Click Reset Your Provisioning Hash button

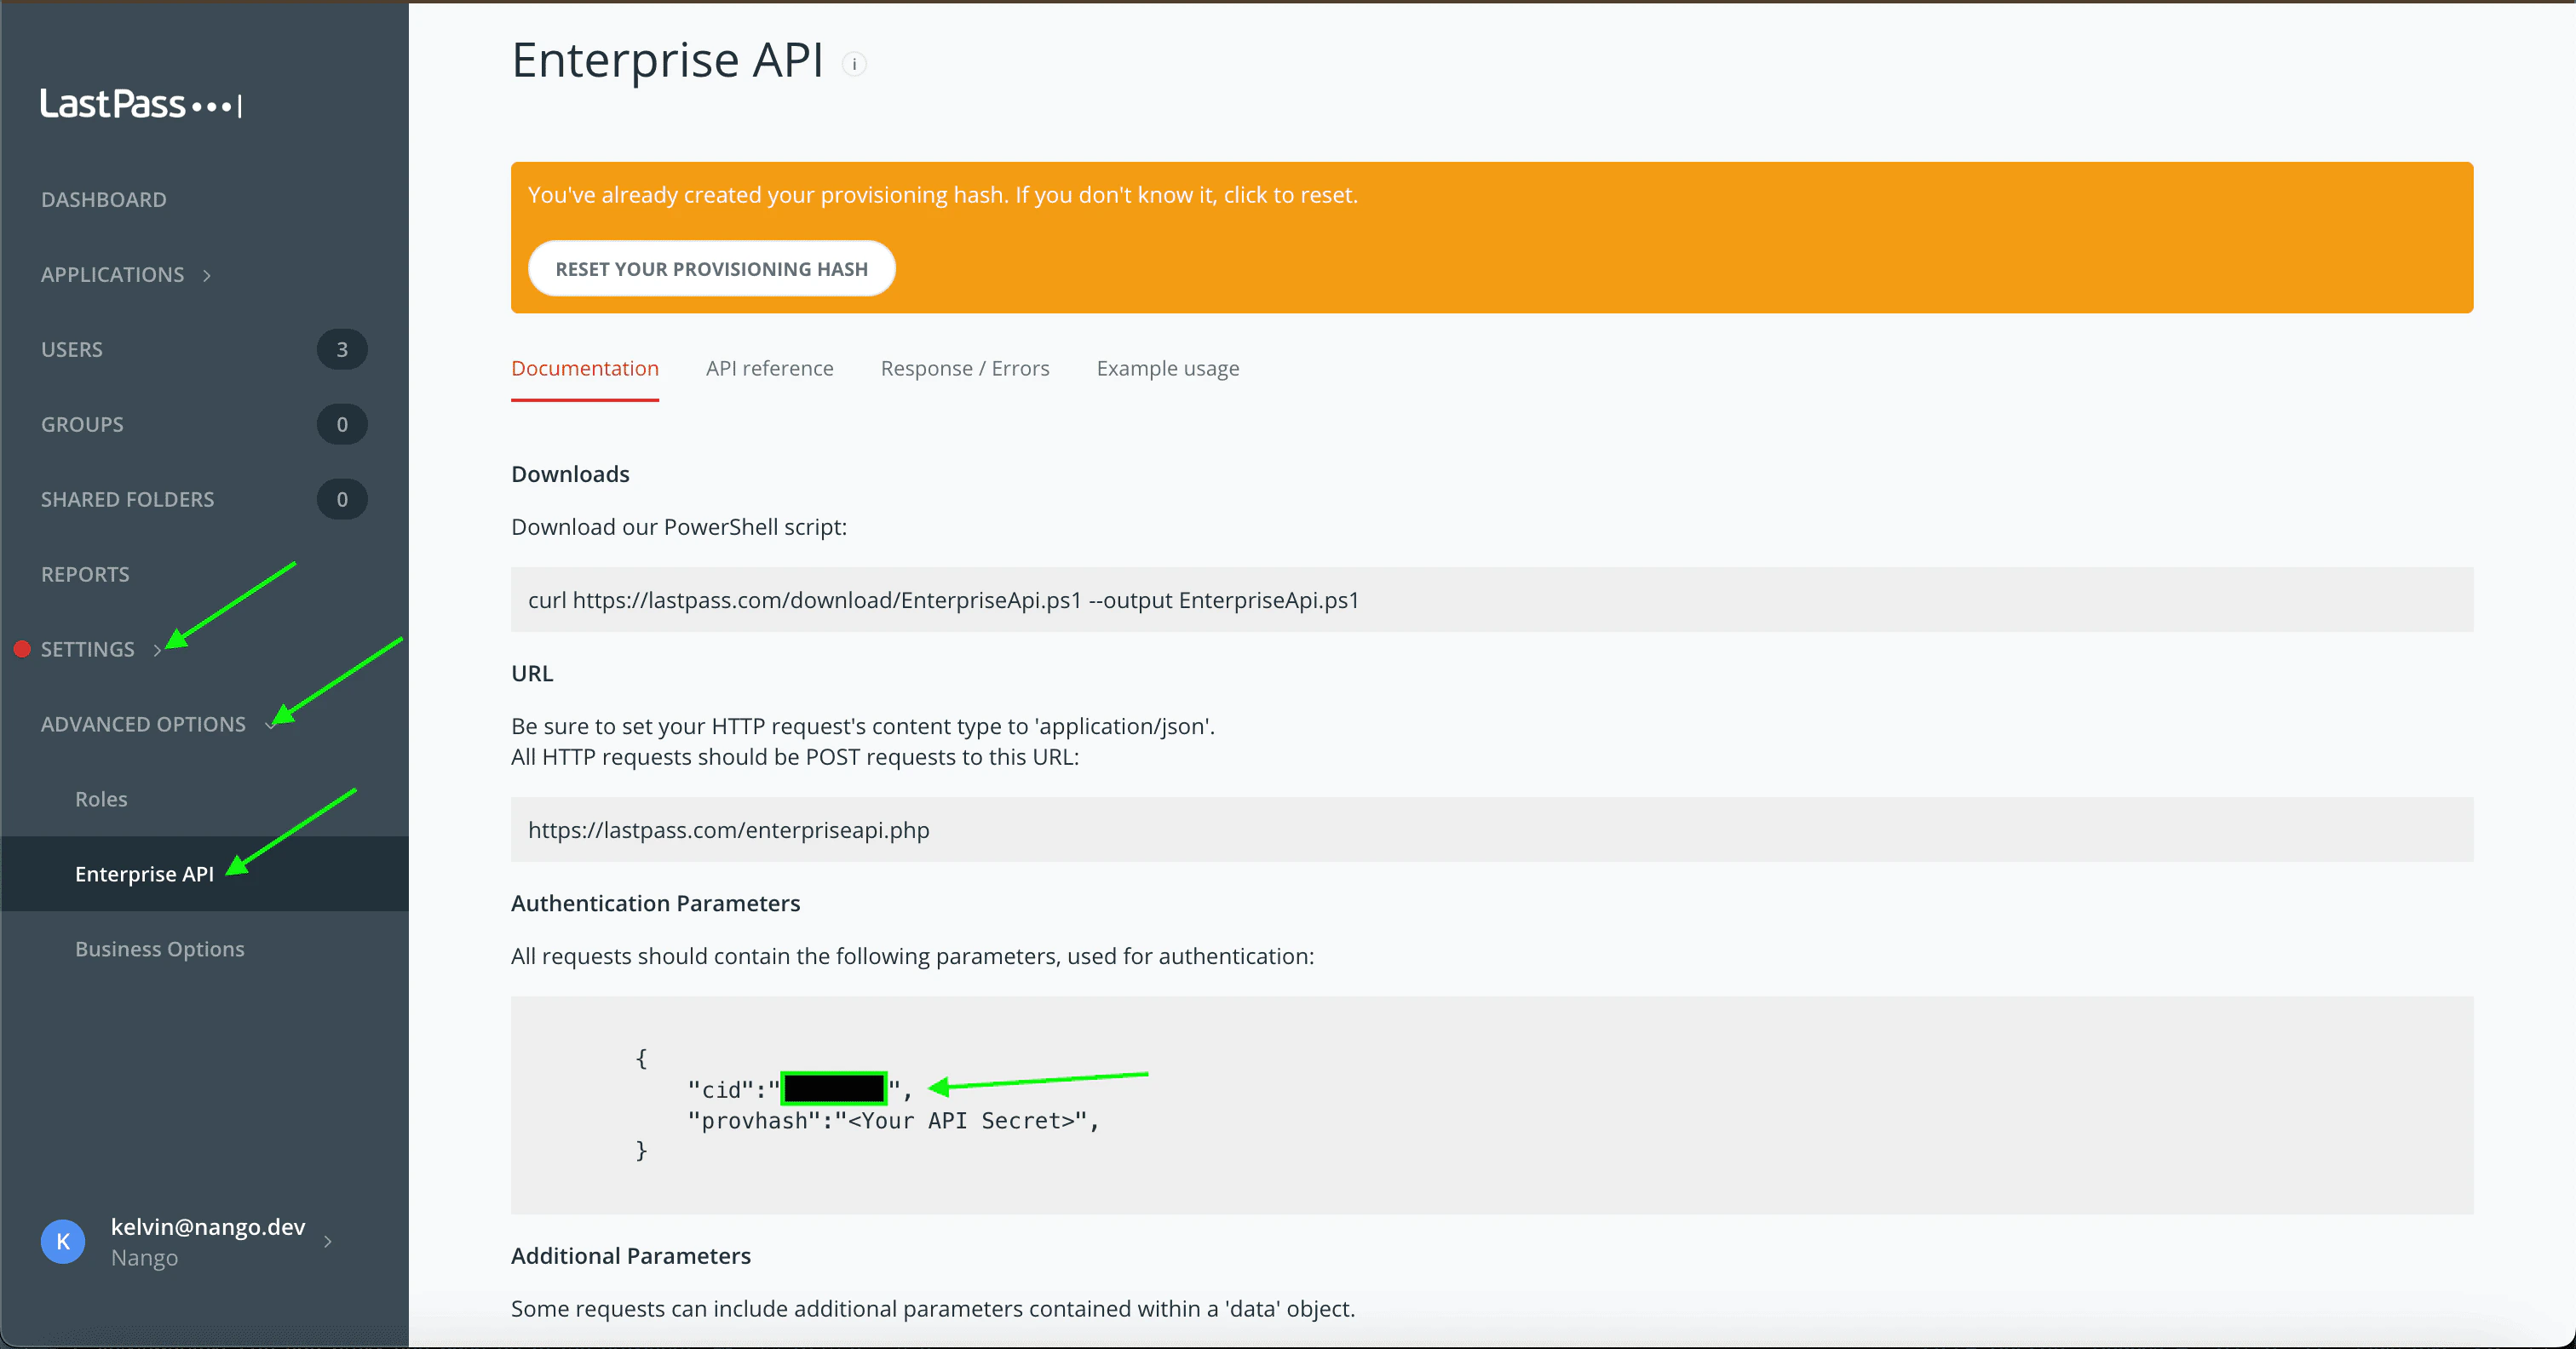(711, 269)
